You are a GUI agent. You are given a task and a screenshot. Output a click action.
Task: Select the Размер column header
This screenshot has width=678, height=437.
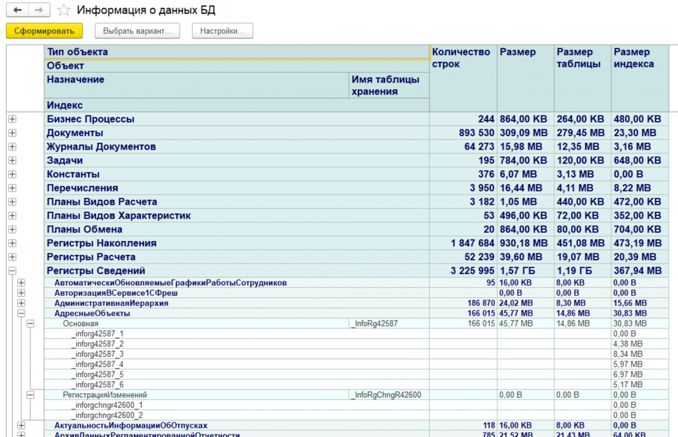pyautogui.click(x=526, y=78)
